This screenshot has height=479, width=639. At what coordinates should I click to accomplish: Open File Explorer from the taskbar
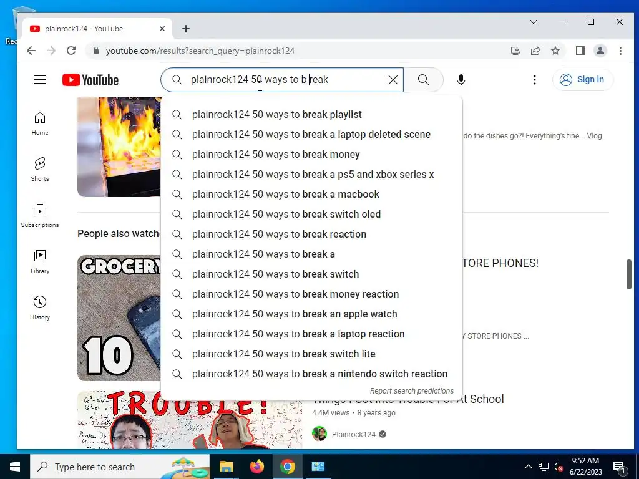pyautogui.click(x=226, y=467)
